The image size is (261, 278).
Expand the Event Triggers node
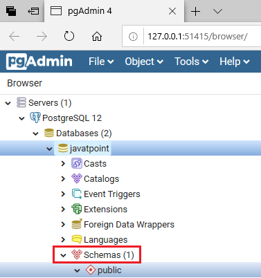pyautogui.click(x=63, y=194)
